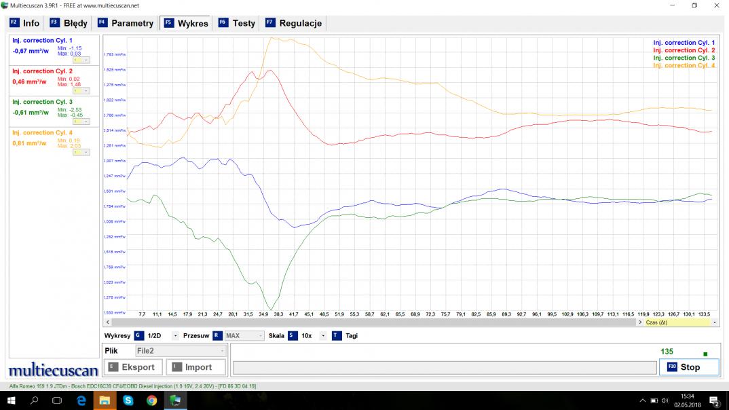Open Google Chrome from the taskbar
The width and height of the screenshot is (729, 410).
[x=151, y=401]
